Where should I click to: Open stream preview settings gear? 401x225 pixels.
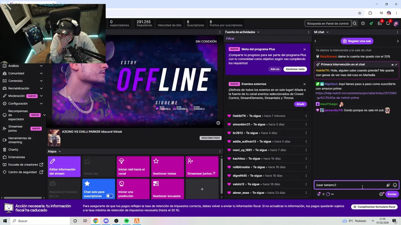coord(218,123)
